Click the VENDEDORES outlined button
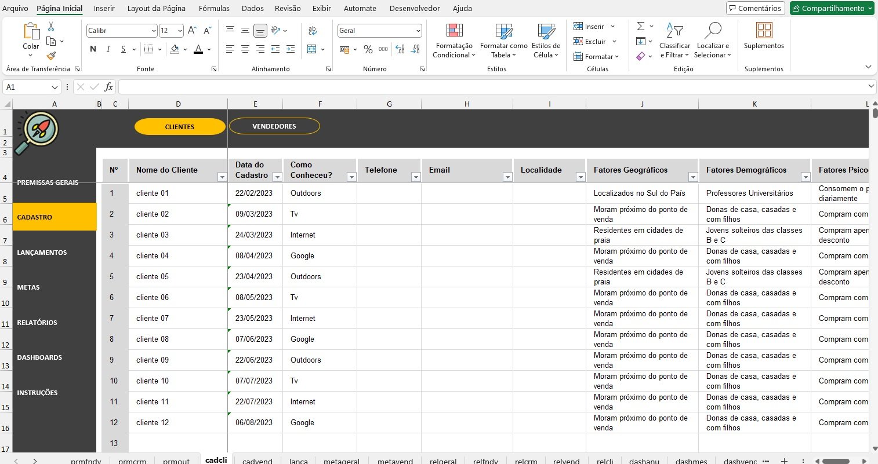This screenshot has width=878, height=464. (x=274, y=126)
